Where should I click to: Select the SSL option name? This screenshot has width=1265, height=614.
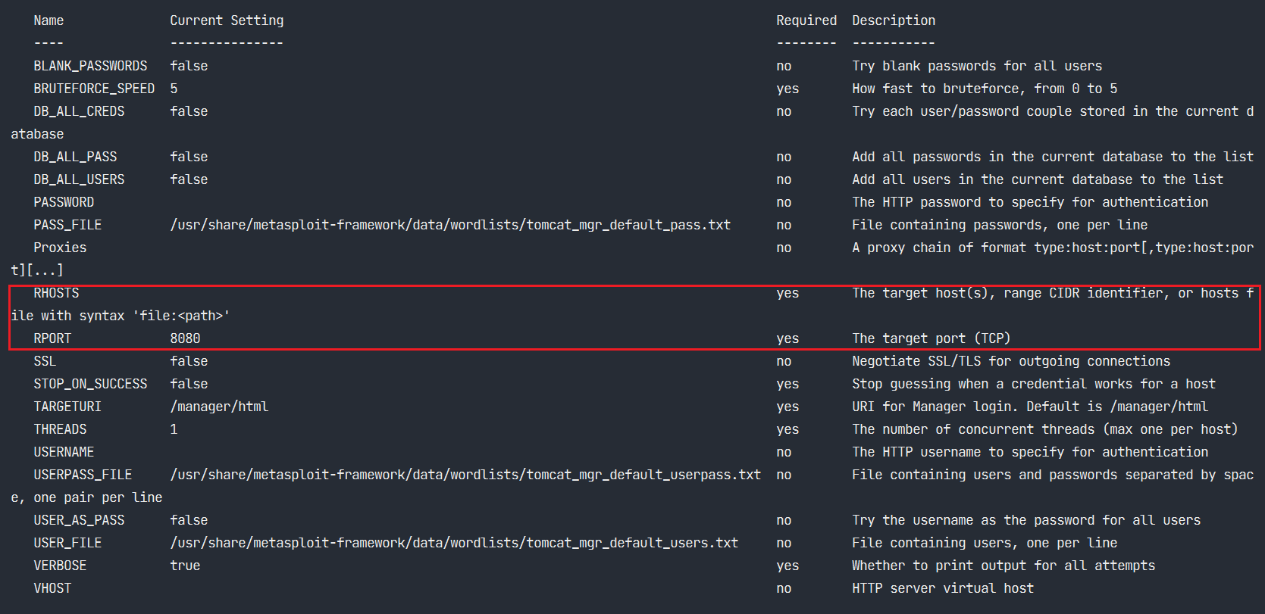(x=45, y=361)
